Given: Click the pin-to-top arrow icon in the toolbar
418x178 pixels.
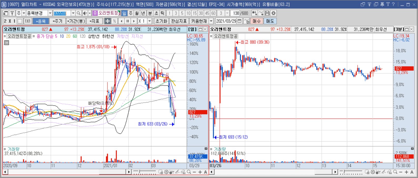Looking at the screenshot, I should tap(12, 13).
